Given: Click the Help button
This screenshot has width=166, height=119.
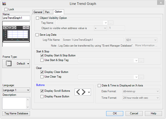Looking at the screenshot, I should pos(153,113).
